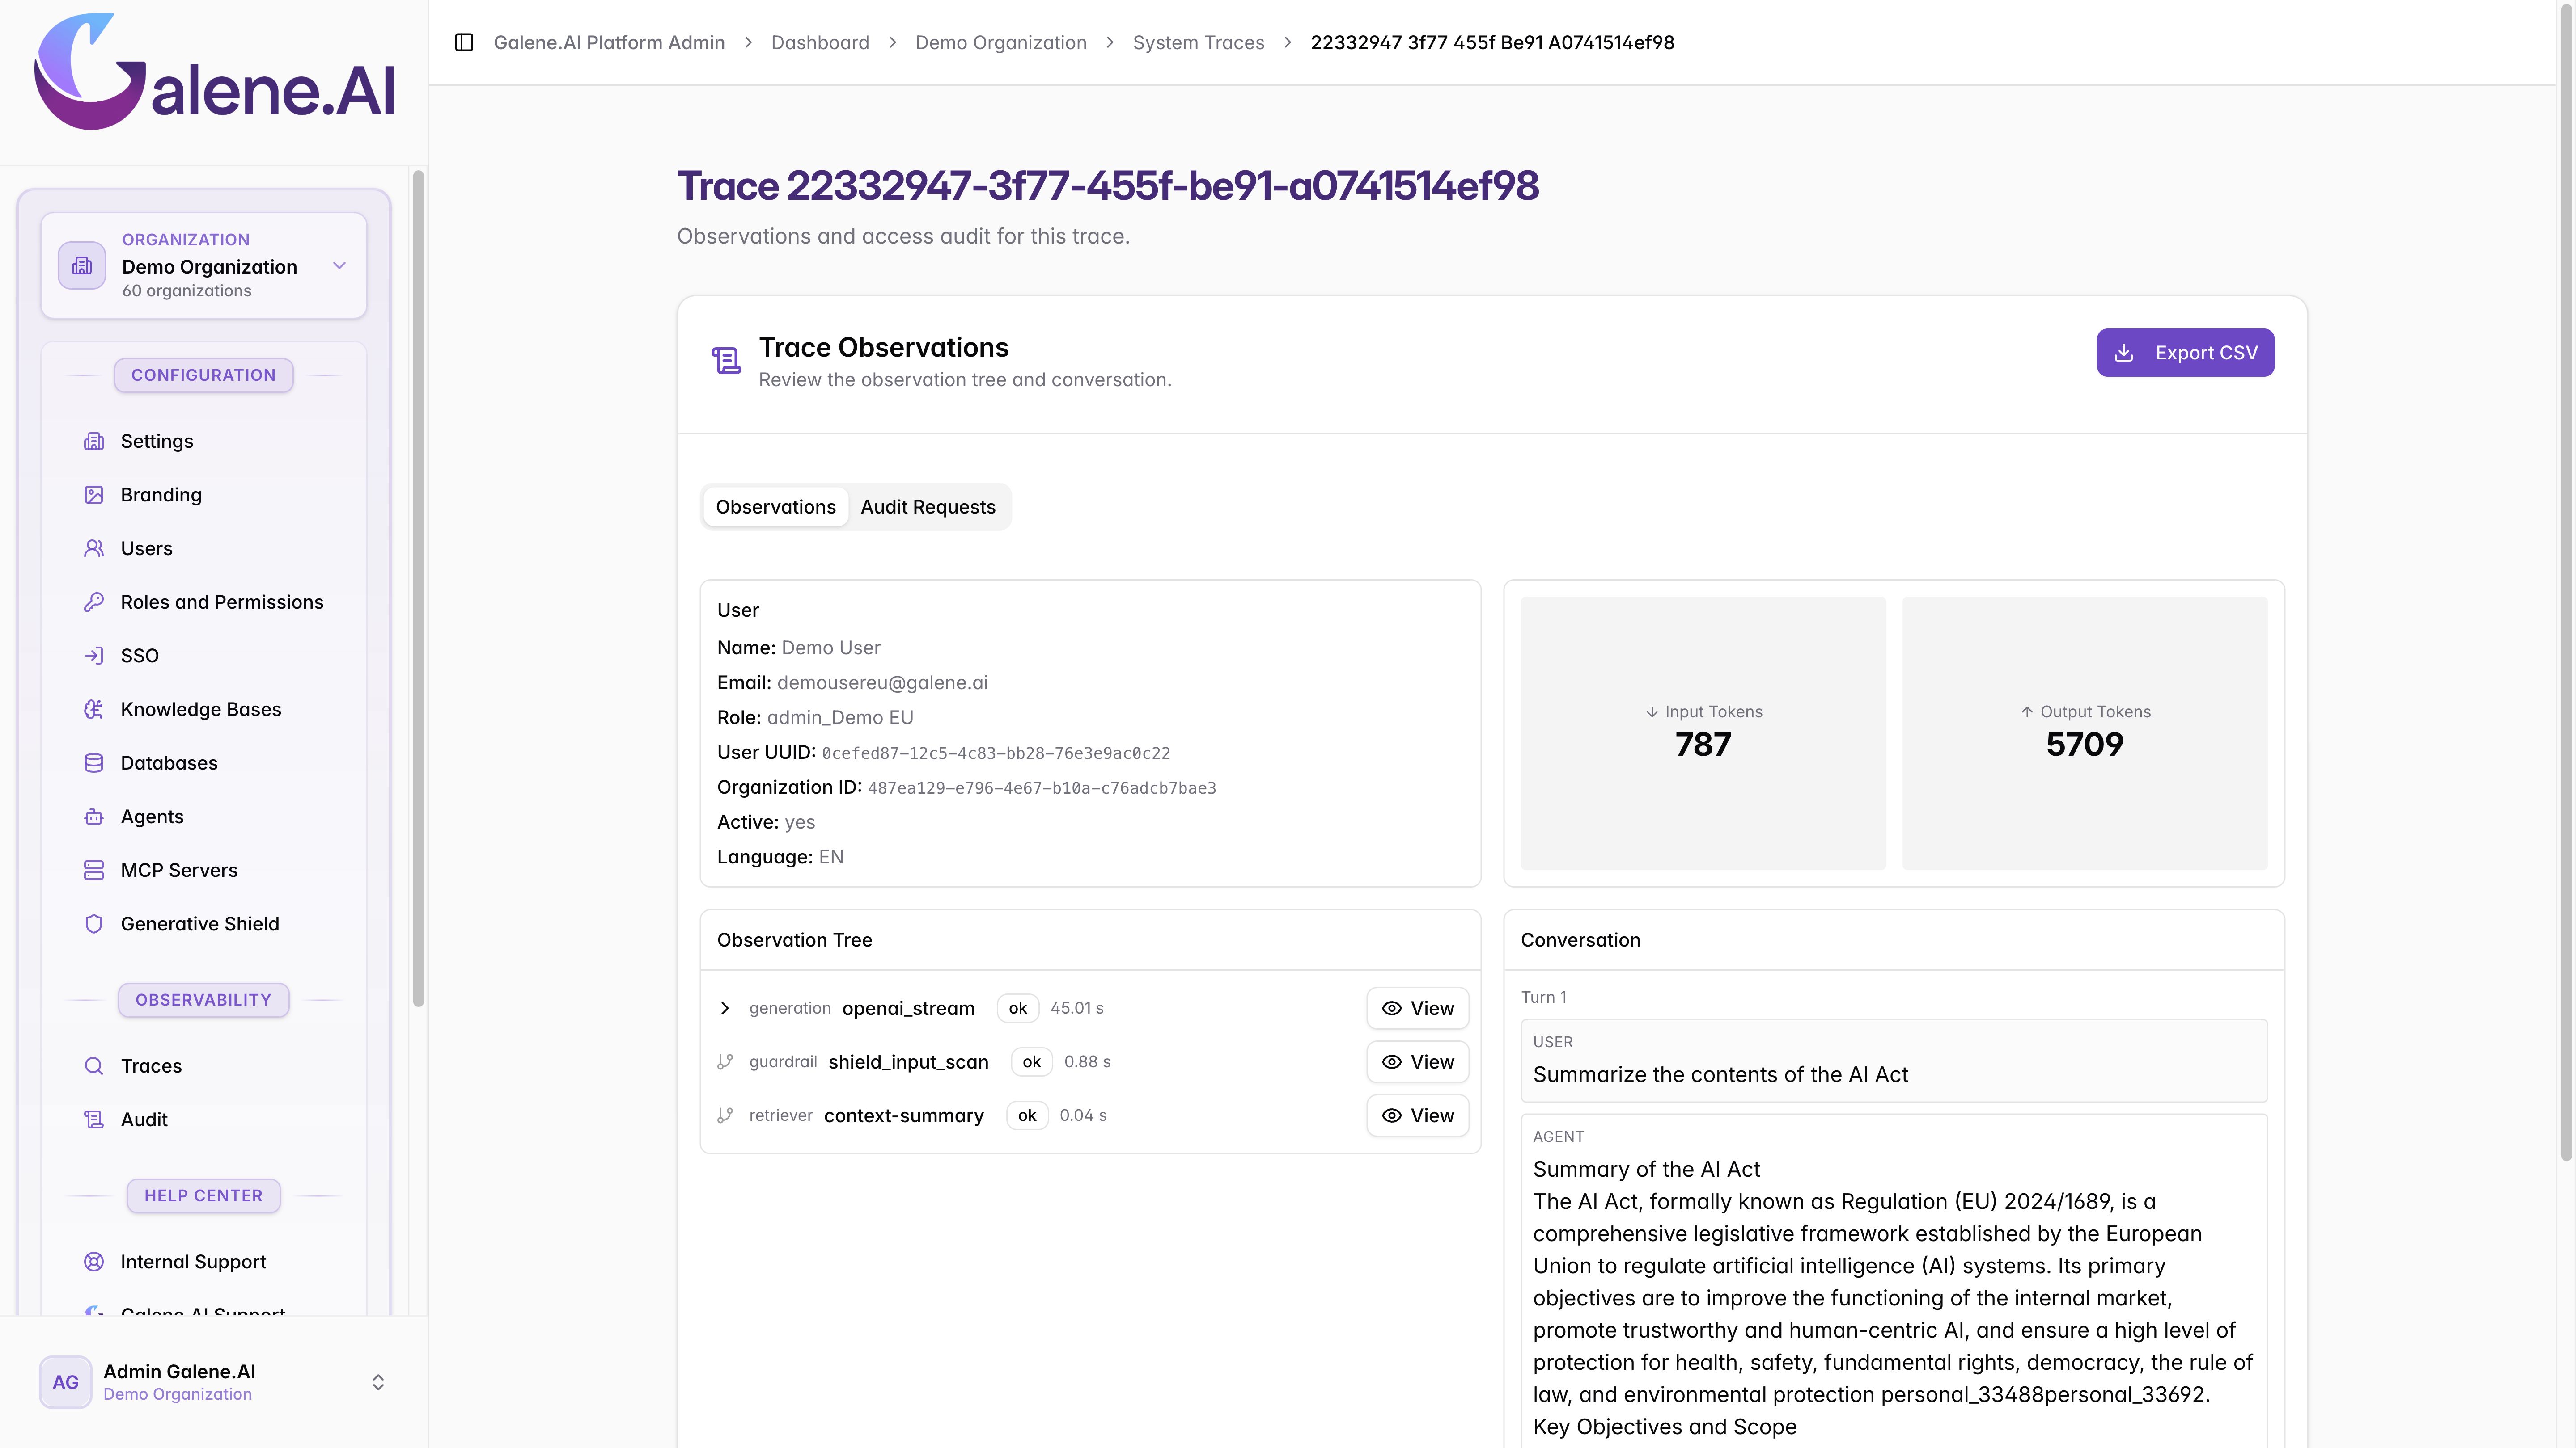This screenshot has width=2576, height=1448.
Task: Click the user email demousereu@galene.ai
Action: click(882, 682)
